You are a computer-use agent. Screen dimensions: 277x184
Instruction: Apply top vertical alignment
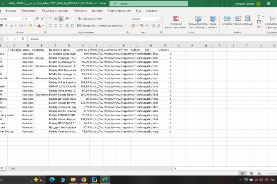[x=50, y=18]
